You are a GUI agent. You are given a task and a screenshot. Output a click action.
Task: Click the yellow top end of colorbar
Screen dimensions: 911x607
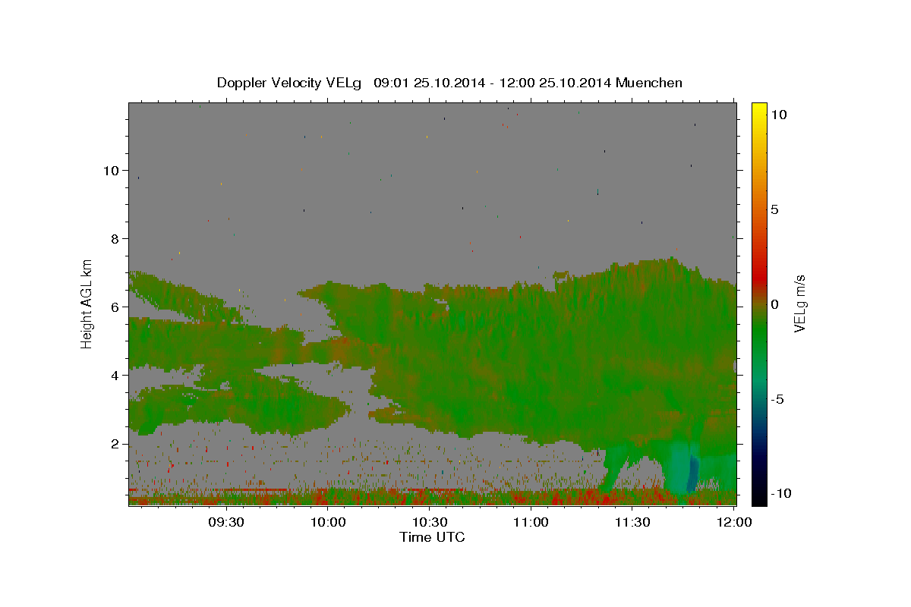click(759, 110)
